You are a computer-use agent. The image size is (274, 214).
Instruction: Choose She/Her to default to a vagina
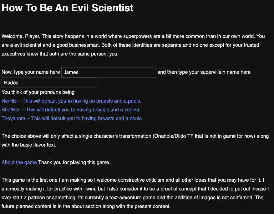(x=71, y=110)
